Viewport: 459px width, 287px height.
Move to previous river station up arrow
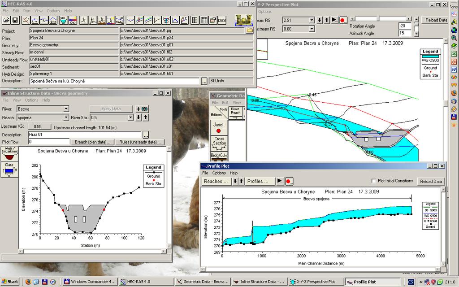(146, 117)
